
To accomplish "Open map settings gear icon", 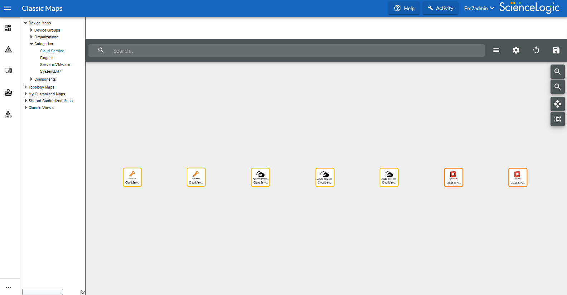I will pyautogui.click(x=516, y=50).
